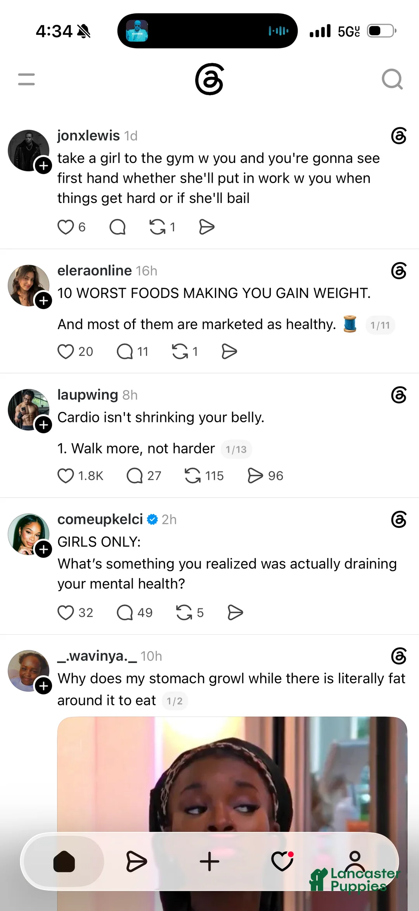Viewport: 419px width, 911px height.
Task: Create a new post with plus button
Action: [209, 862]
